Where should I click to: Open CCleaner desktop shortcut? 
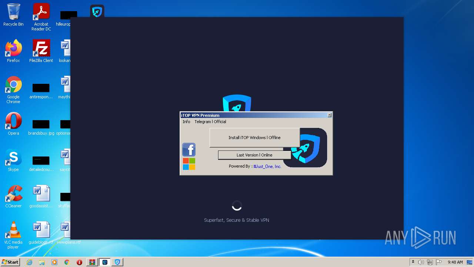tap(13, 197)
